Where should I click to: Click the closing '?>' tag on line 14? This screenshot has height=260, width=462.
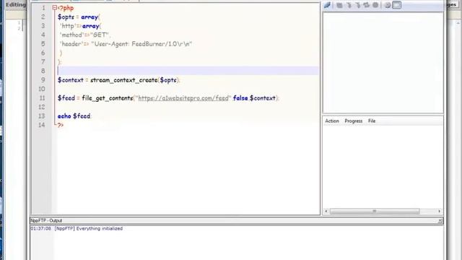click(x=61, y=125)
